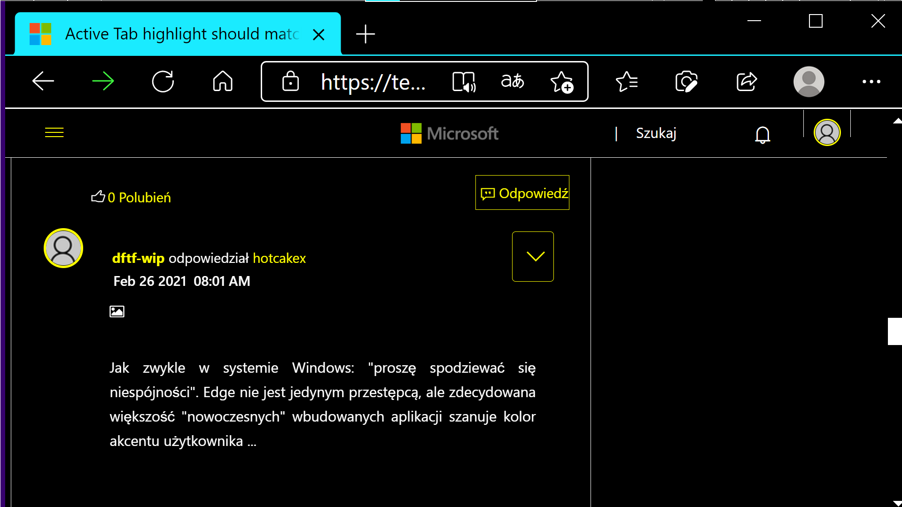Click the Odpowiedź reply button
This screenshot has height=507, width=902.
(522, 192)
